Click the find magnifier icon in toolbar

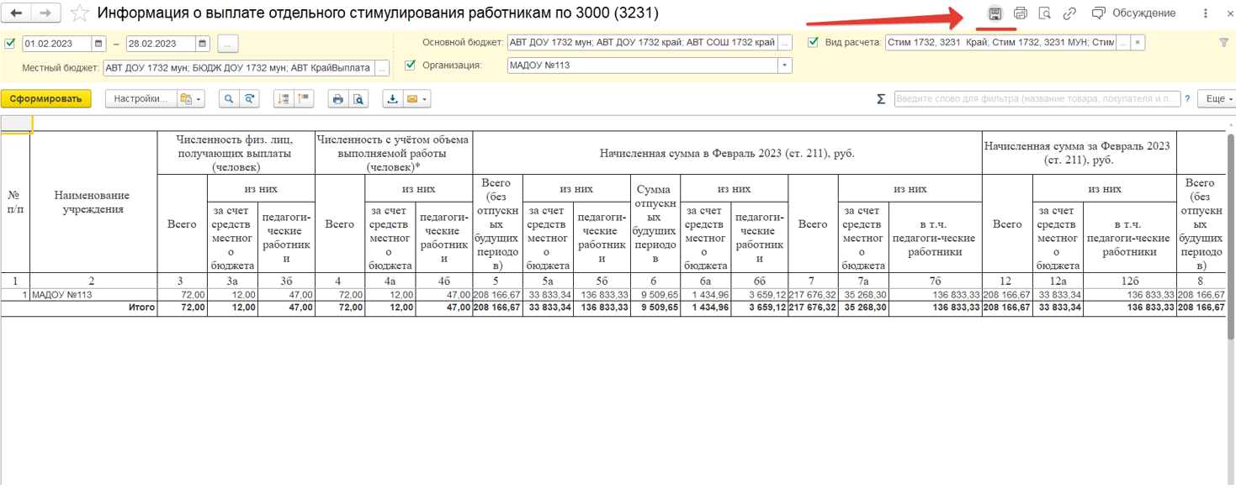click(x=229, y=99)
